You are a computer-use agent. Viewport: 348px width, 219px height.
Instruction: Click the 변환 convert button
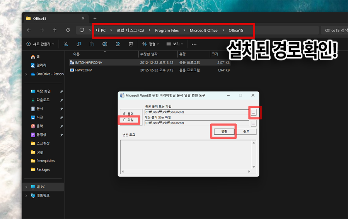coord(224,131)
